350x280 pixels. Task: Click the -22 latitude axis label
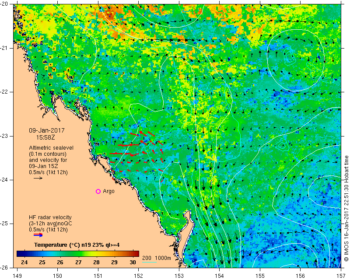[4, 92]
